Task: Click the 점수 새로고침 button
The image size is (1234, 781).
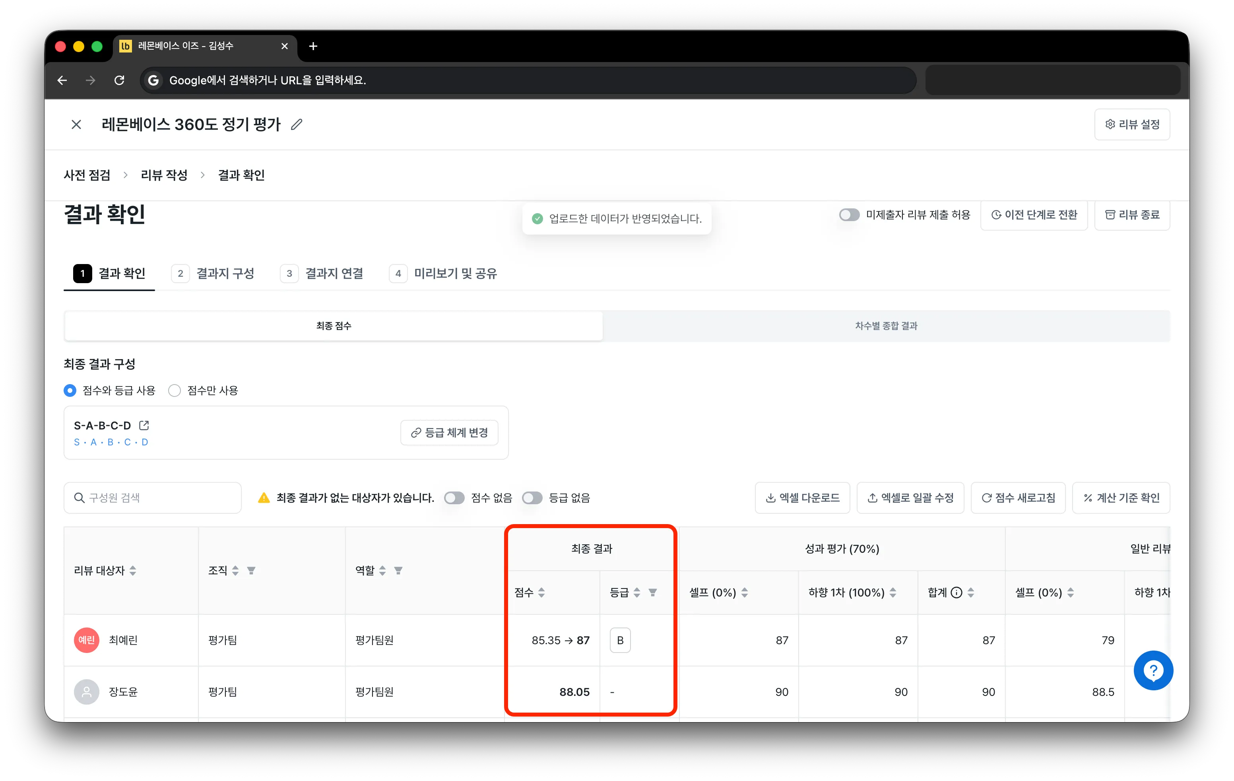Action: click(x=1018, y=497)
